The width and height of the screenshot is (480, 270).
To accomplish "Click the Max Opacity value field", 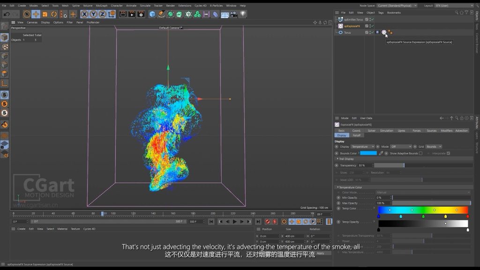I will pos(383,203).
